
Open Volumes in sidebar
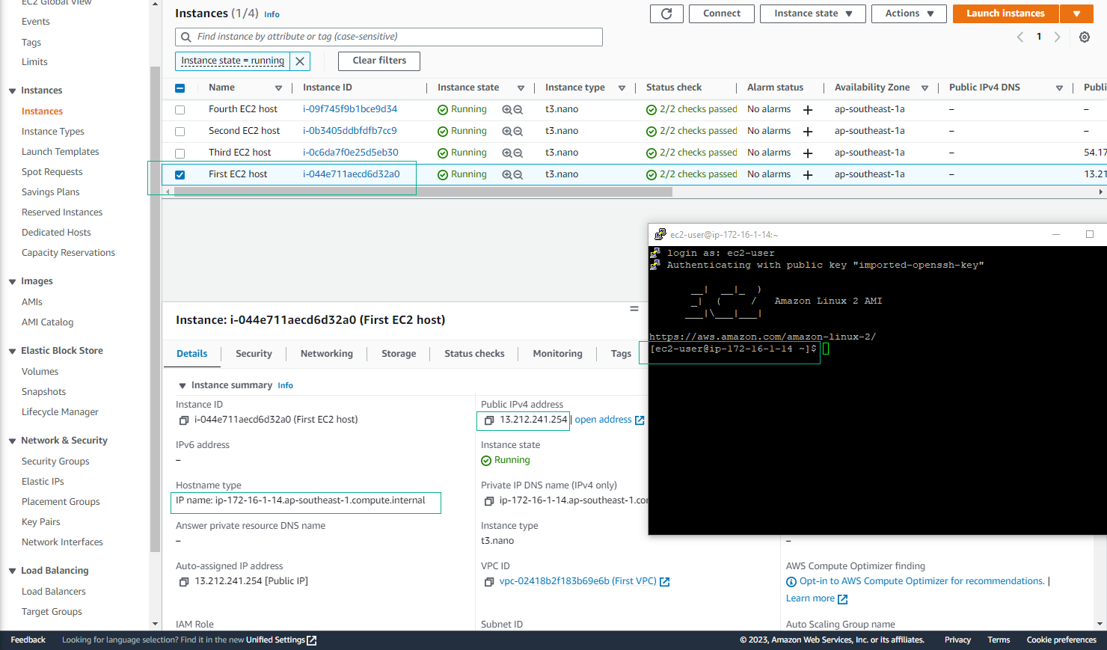(x=40, y=372)
